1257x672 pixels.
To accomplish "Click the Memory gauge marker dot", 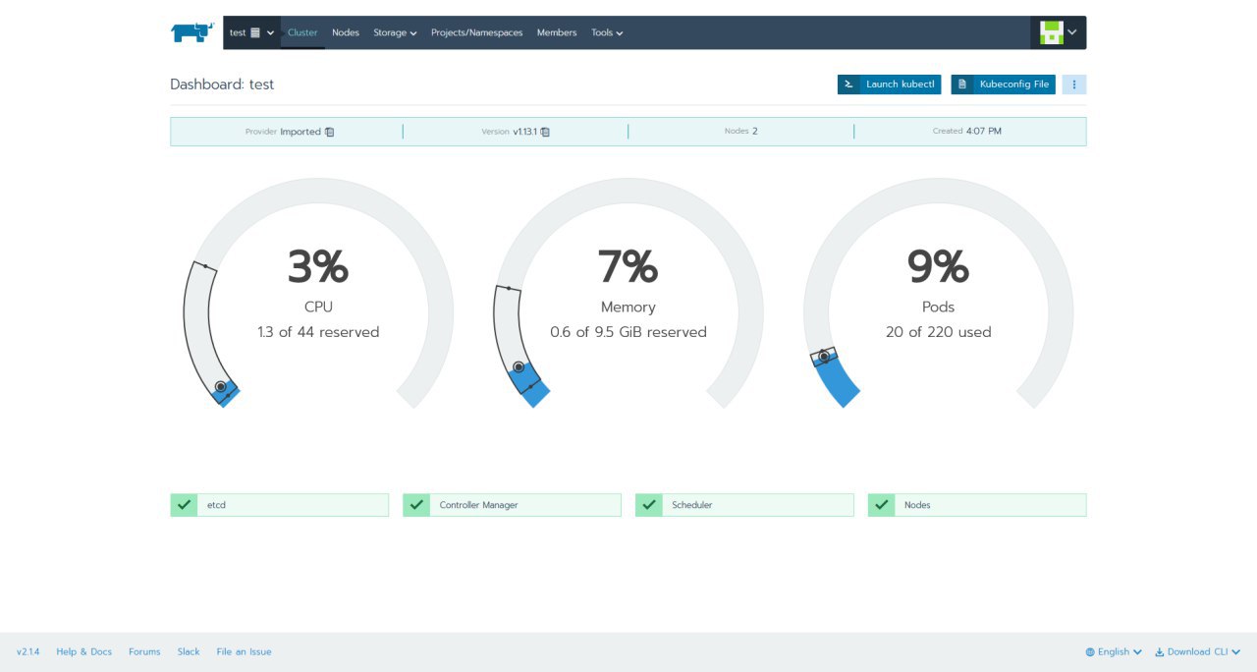I will coord(519,366).
